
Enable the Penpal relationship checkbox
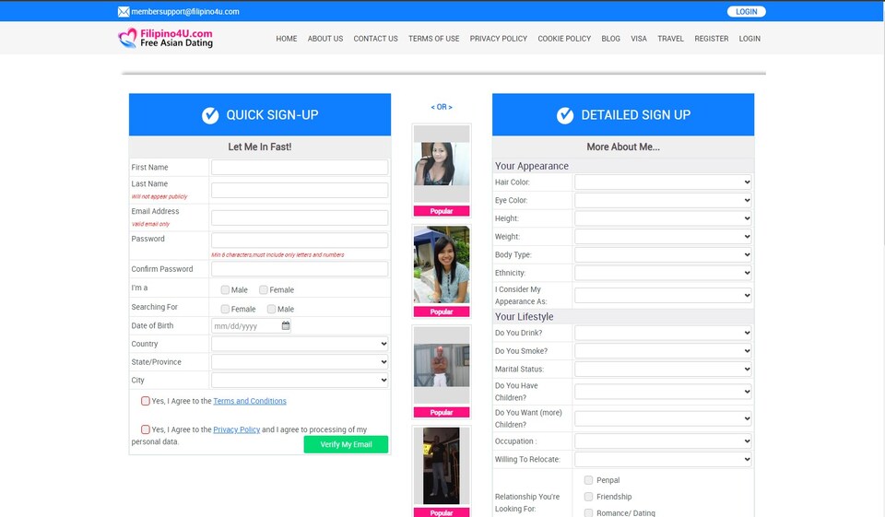[x=588, y=480]
